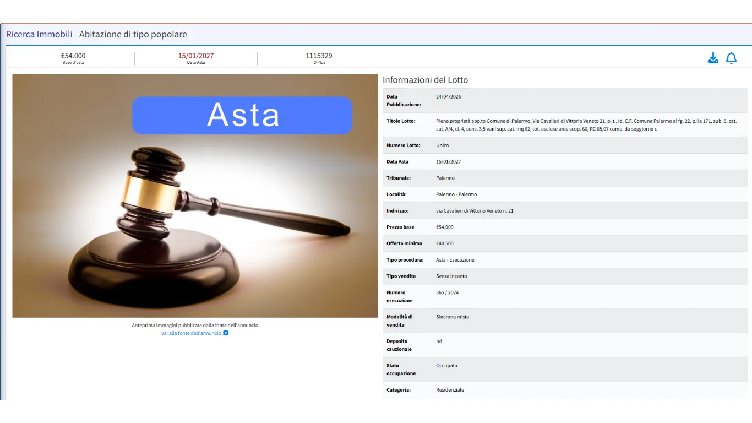752x423 pixels.
Task: Click the 'Informazioni del Lotto' heading
Action: coord(425,80)
